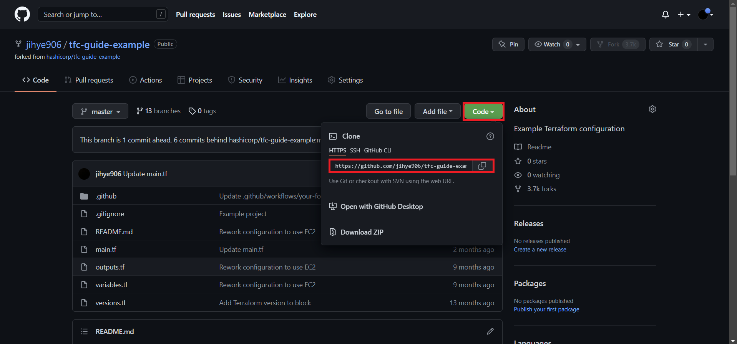Select the GitHub CLI clone tab
This screenshot has width=737, height=344.
tap(378, 150)
